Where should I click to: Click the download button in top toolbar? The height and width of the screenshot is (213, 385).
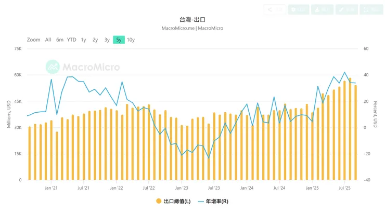[x=322, y=9]
